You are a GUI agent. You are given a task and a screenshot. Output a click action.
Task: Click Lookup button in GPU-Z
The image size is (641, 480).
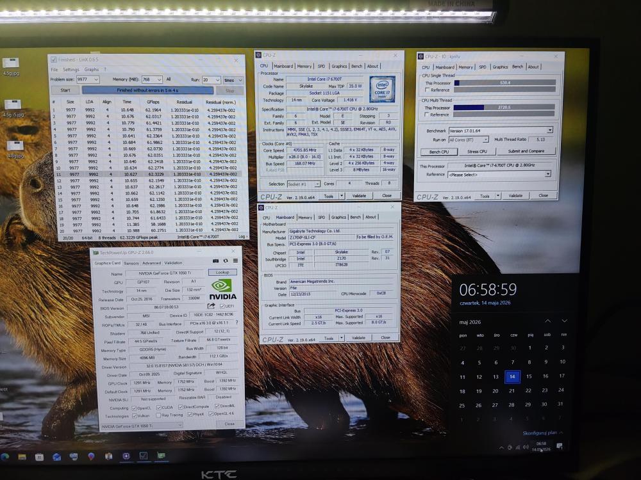point(222,272)
